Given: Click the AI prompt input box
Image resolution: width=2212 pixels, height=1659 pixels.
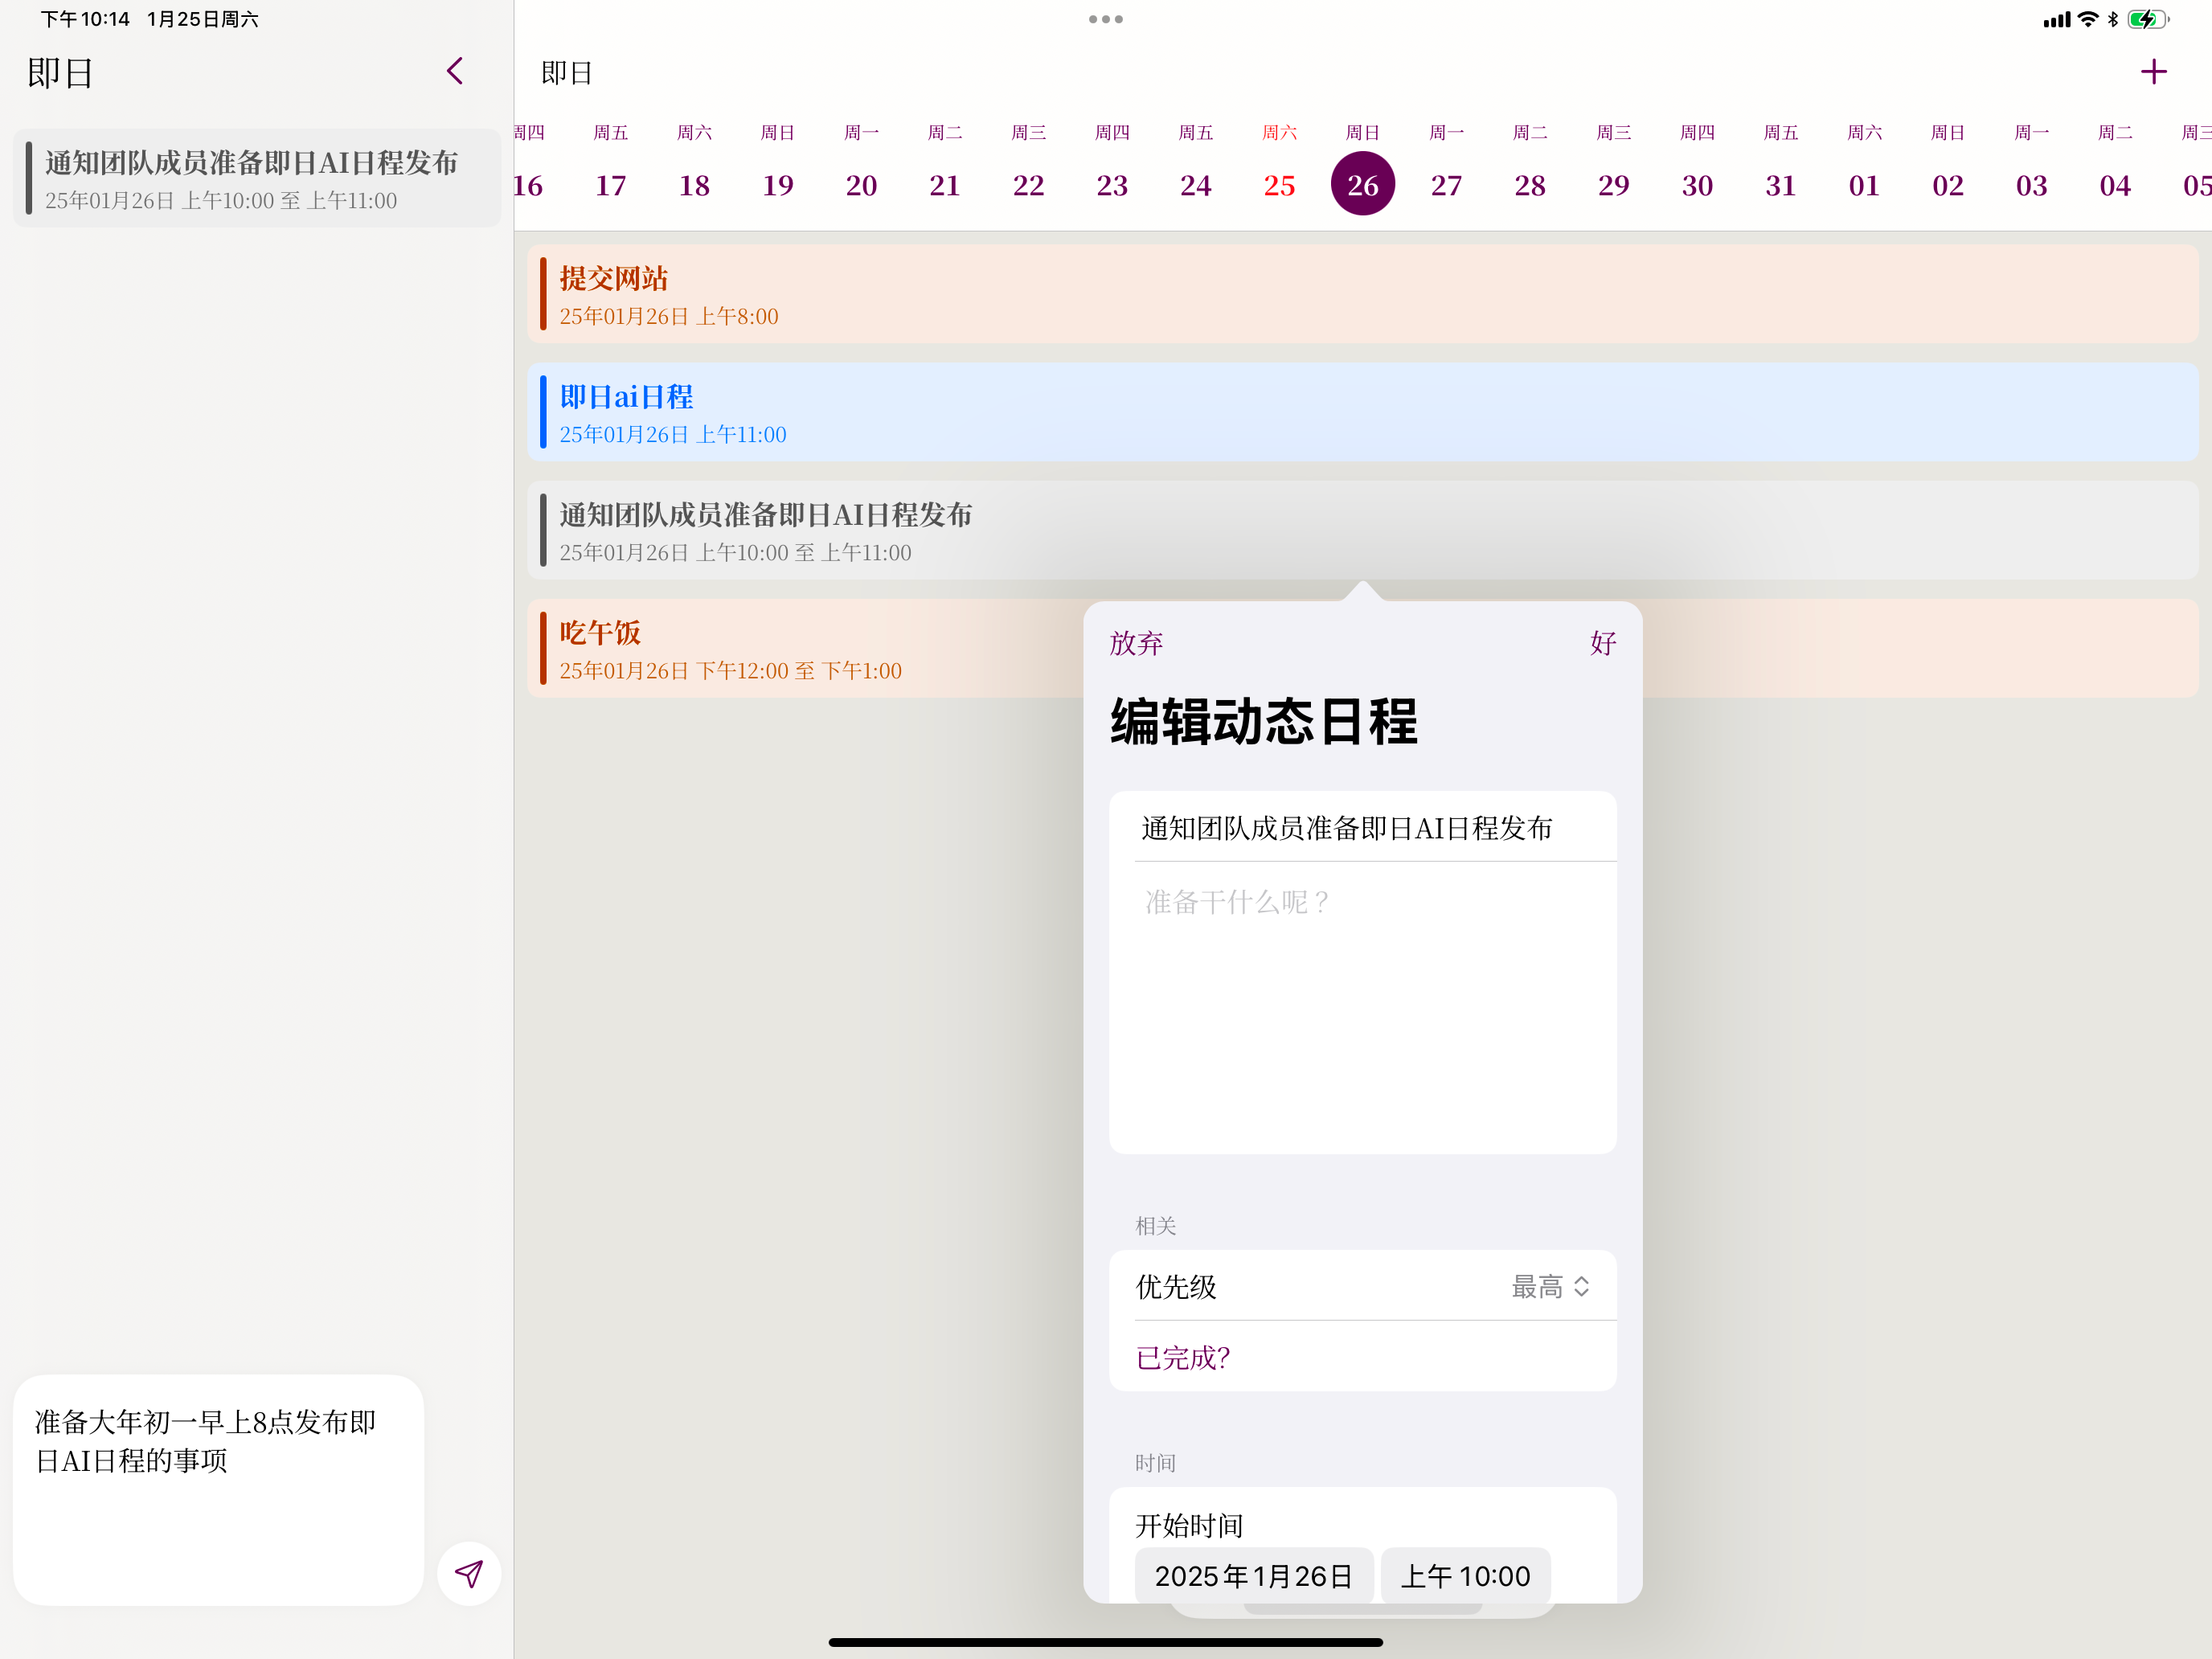Looking at the screenshot, I should 218,1490.
